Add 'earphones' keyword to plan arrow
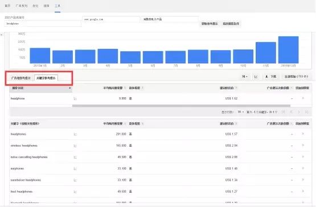316x207 pixels. pos(303,168)
